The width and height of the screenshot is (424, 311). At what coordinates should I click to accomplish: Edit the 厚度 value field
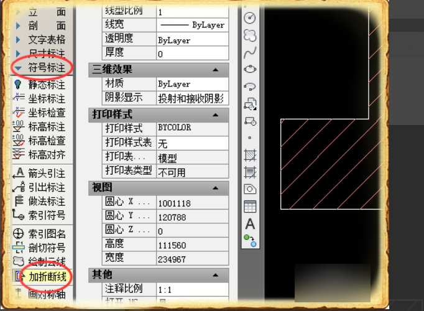pos(193,53)
